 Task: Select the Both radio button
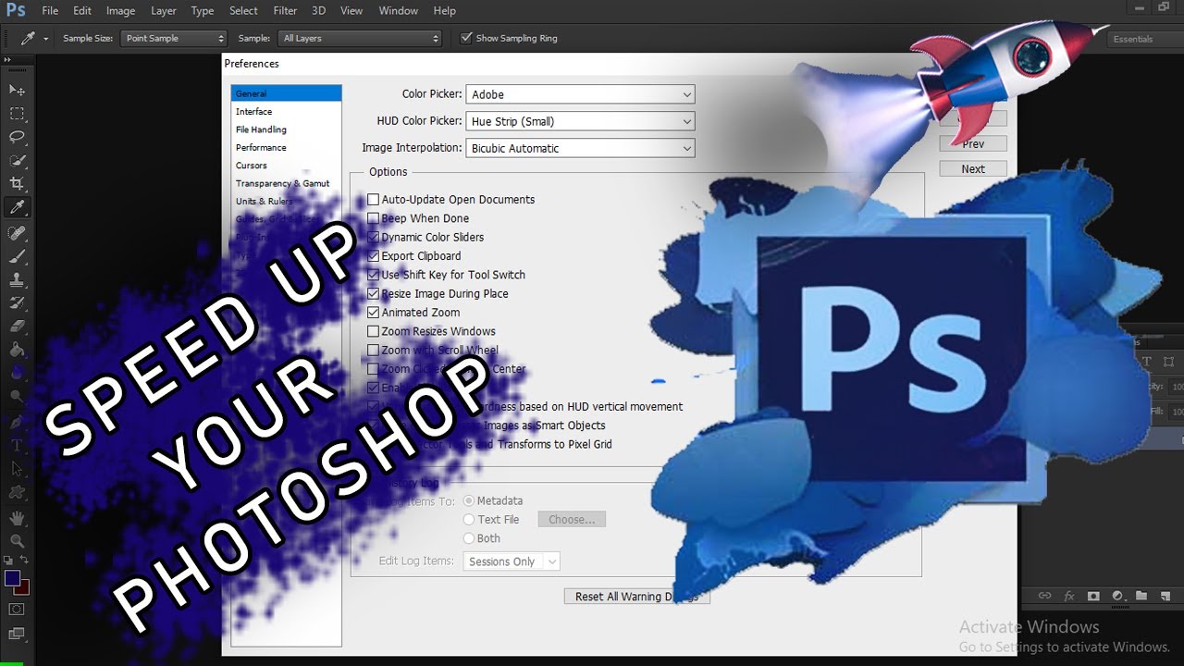click(469, 538)
